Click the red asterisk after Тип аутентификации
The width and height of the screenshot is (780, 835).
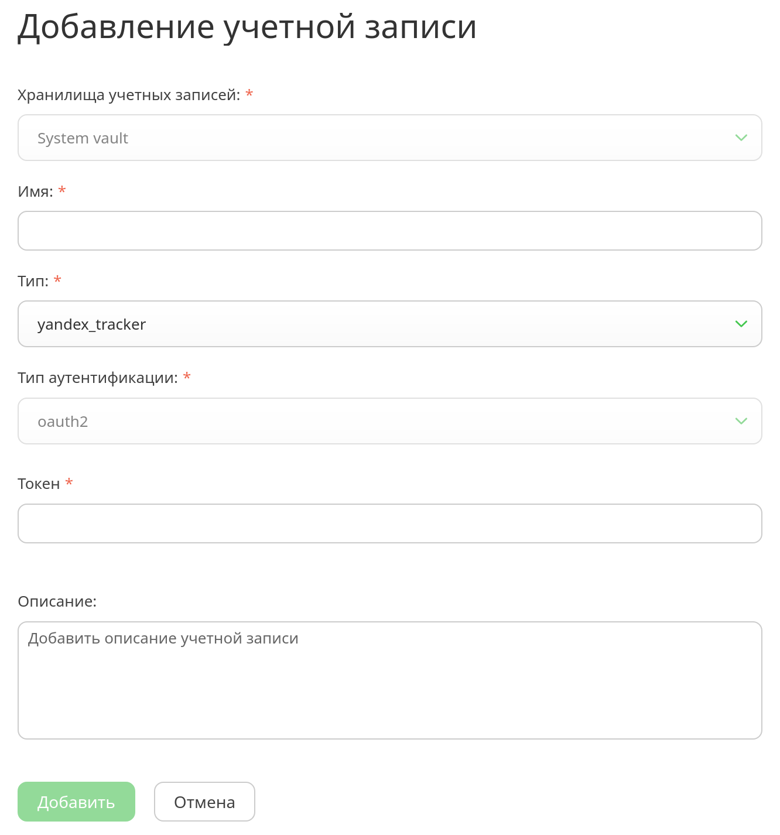187,376
